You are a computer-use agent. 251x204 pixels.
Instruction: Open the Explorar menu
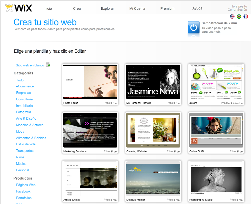pyautogui.click(x=107, y=8)
